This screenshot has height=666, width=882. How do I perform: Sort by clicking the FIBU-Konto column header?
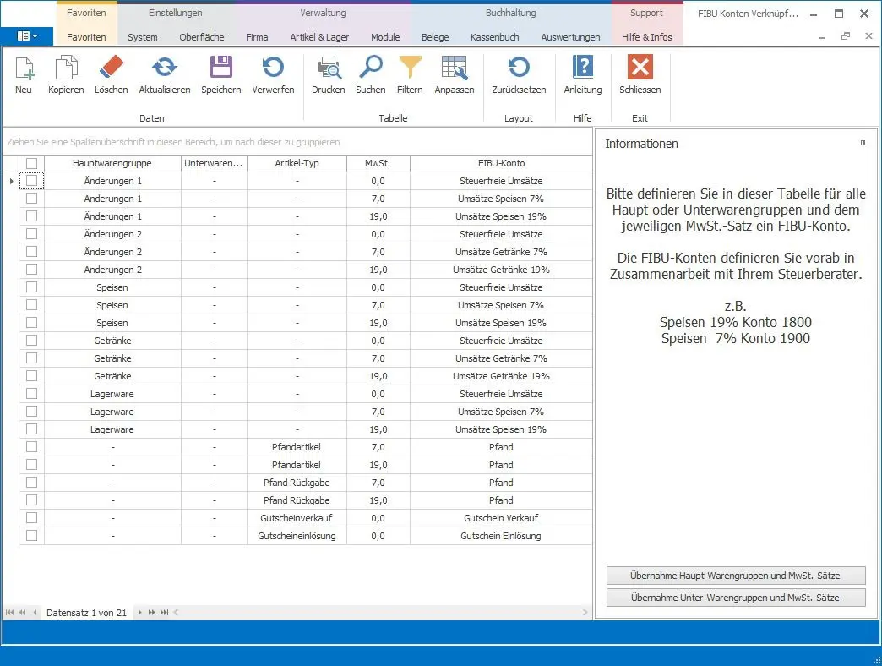pos(500,163)
